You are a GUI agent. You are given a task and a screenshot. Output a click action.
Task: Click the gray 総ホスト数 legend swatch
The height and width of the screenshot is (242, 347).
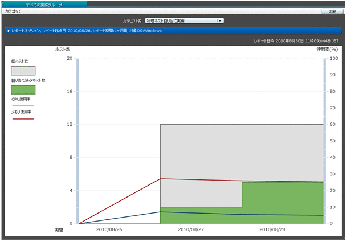pos(23,71)
